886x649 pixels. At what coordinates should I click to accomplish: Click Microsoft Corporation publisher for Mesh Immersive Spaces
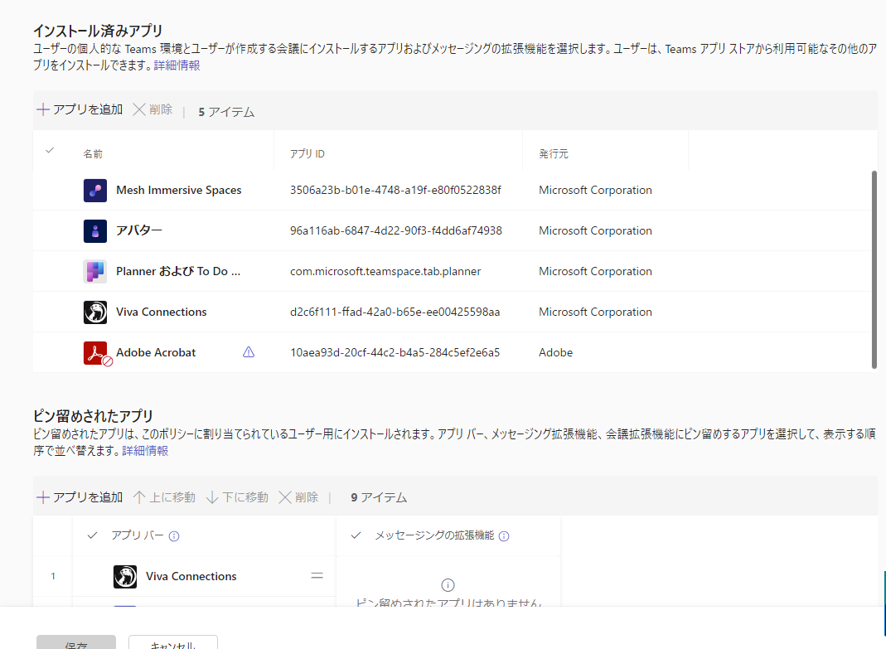(595, 191)
